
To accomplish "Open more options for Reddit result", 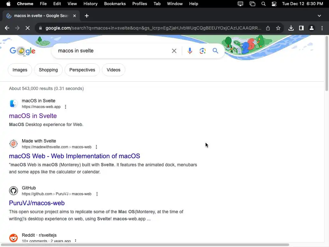I will click(x=76, y=241).
